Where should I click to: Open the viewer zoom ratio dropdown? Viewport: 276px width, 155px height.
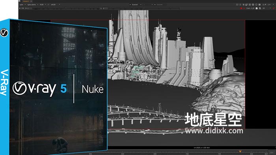264,5
